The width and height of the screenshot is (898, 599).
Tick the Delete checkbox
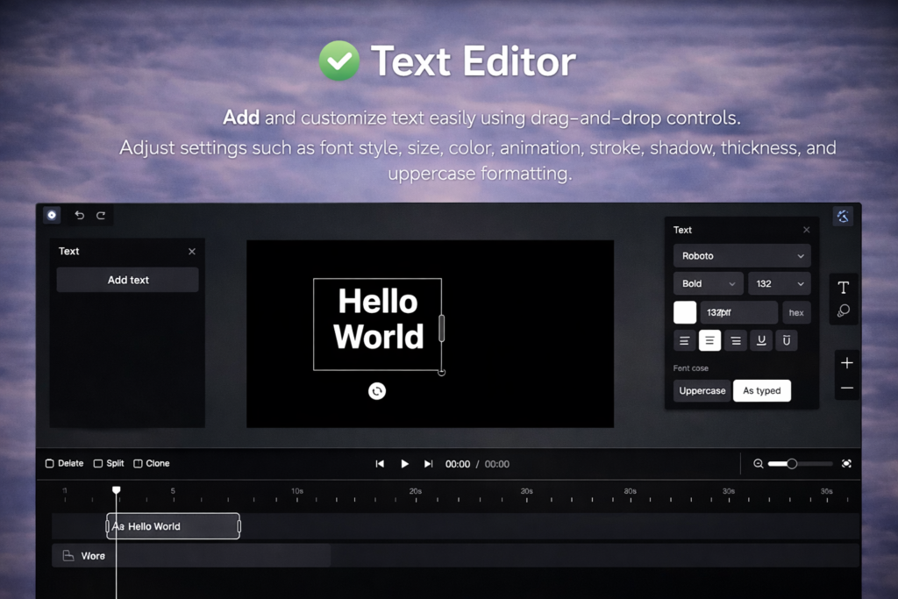click(x=50, y=464)
